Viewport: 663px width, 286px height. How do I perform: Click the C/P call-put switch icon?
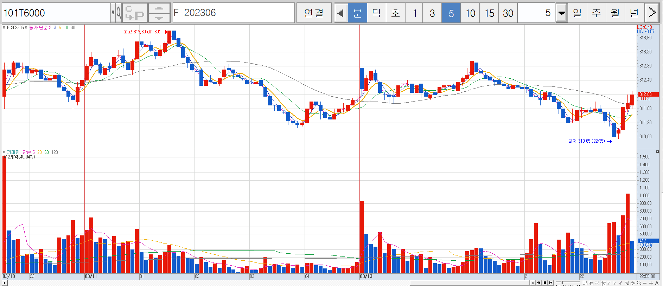point(135,13)
